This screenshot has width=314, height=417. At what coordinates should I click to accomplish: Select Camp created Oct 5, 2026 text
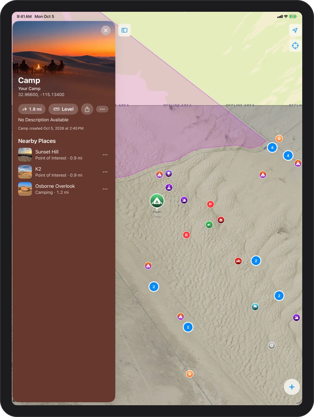(51, 128)
